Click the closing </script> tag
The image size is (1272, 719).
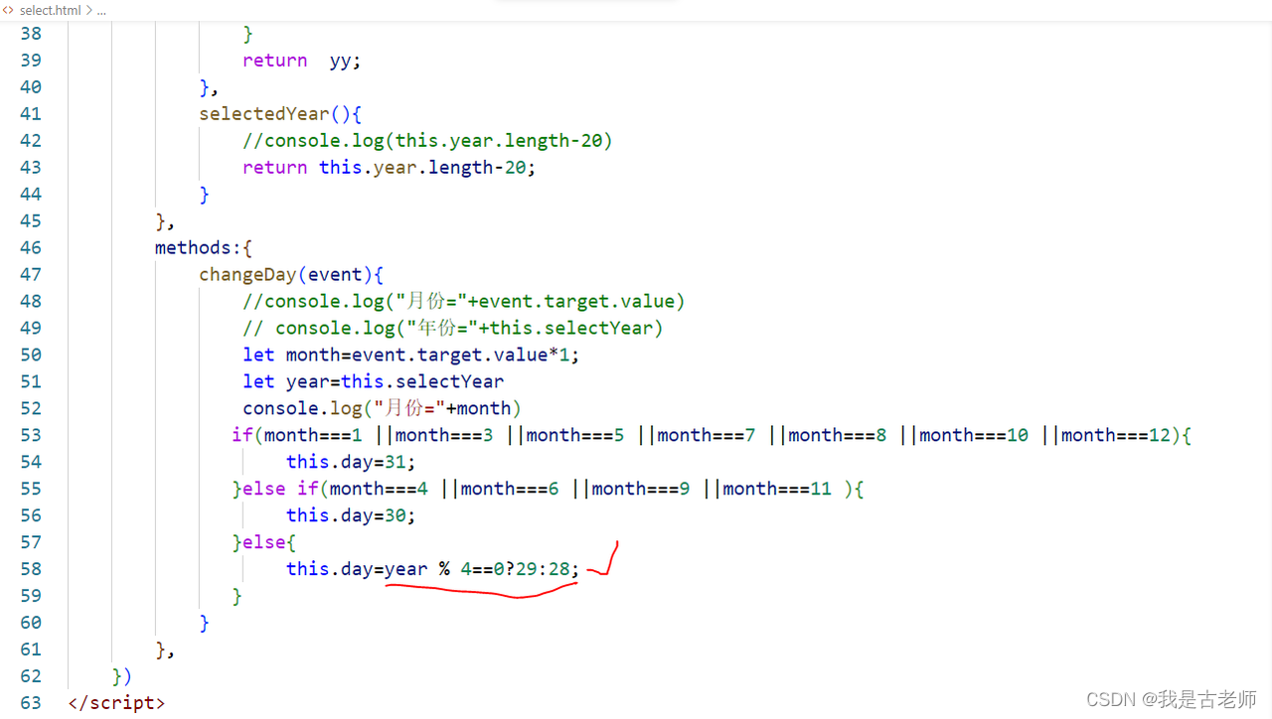click(x=116, y=703)
